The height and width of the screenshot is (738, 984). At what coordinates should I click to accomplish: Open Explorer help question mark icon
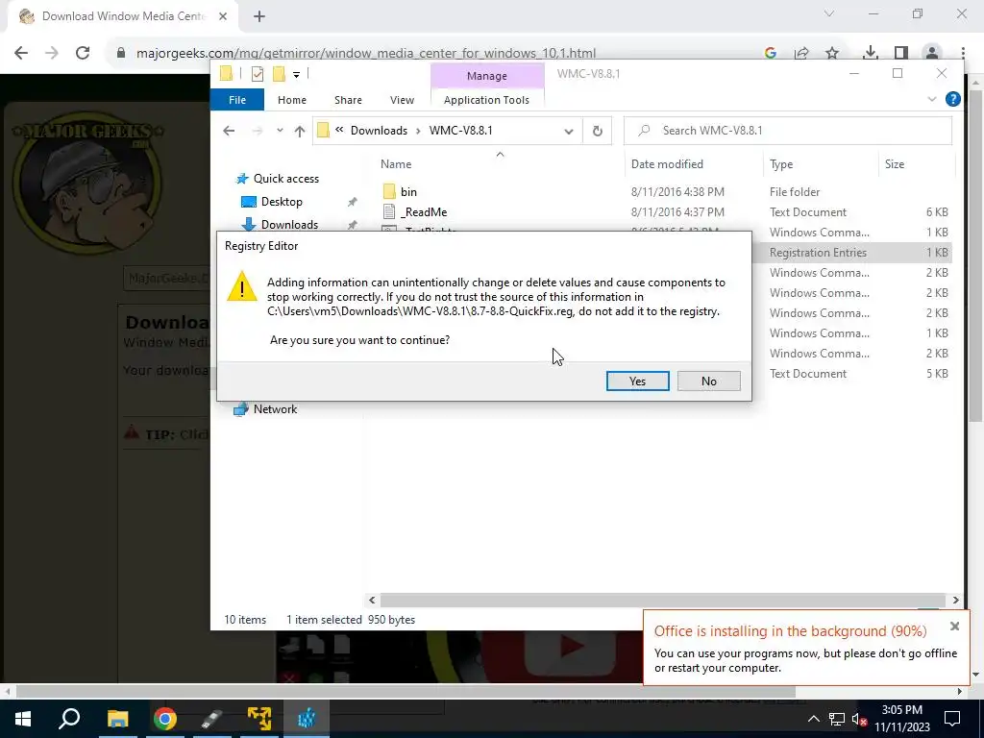952,99
